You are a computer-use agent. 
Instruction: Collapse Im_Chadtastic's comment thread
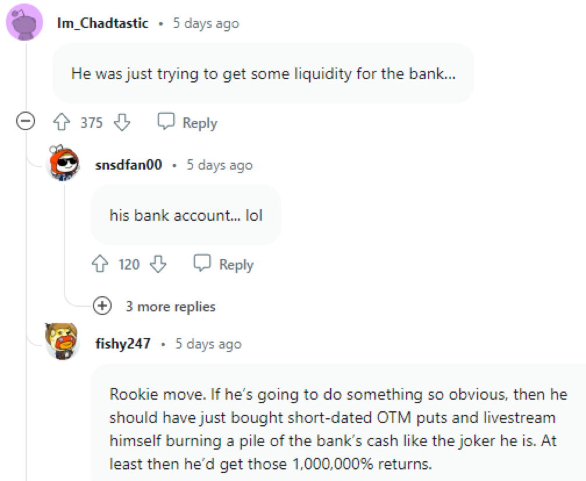26,121
